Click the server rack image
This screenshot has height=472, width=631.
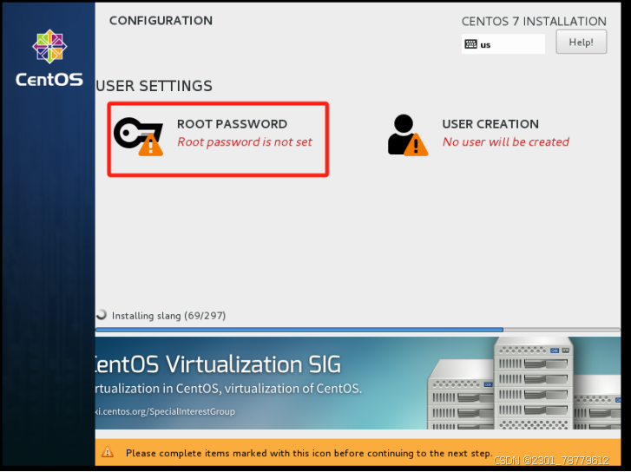(524, 383)
